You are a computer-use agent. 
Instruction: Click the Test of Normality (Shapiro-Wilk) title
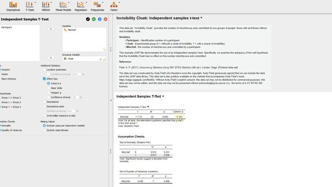click(135, 142)
